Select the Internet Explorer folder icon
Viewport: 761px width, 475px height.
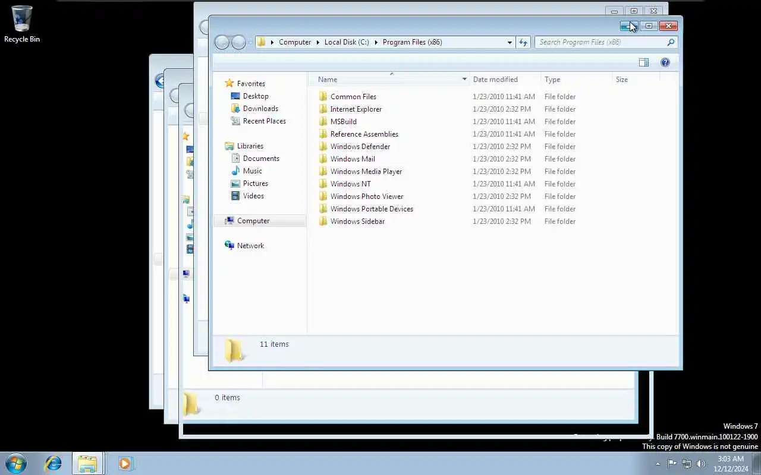(x=323, y=109)
